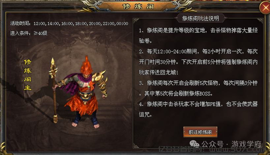This screenshot has width=270, height=155.
Task: Close the 修炼阁 window with red X
Action: (265, 8)
